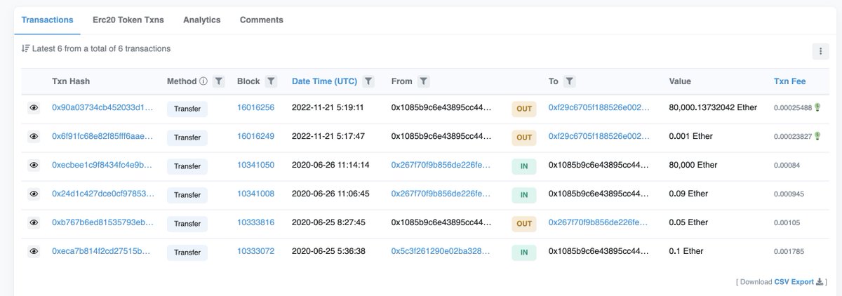Open the Block column filter

coord(271,81)
